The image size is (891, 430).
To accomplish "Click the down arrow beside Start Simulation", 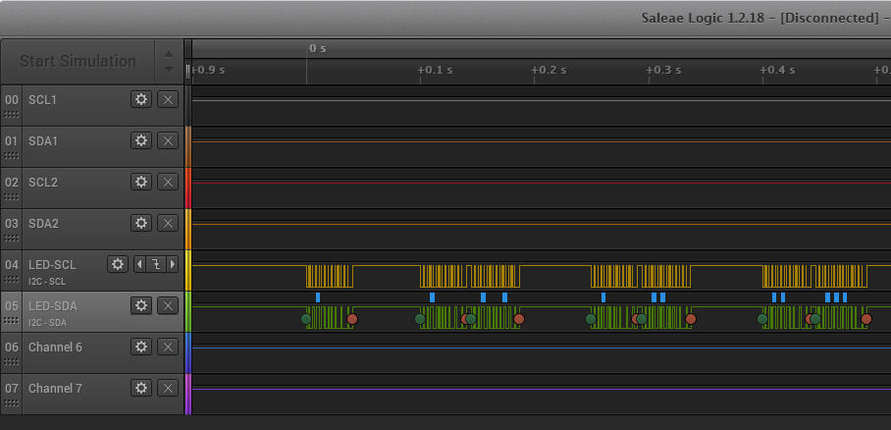I will click(168, 70).
